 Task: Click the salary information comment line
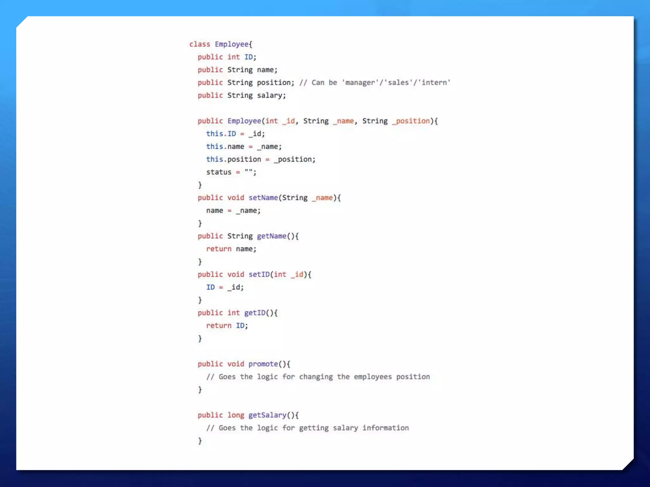pyautogui.click(x=307, y=428)
